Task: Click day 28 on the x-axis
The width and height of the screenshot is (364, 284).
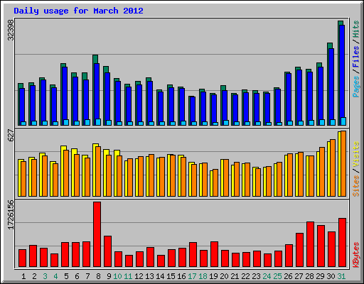Action: pyautogui.click(x=309, y=276)
